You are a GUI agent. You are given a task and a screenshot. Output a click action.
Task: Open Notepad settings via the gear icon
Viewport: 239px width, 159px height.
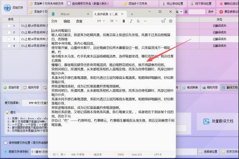tap(170, 21)
